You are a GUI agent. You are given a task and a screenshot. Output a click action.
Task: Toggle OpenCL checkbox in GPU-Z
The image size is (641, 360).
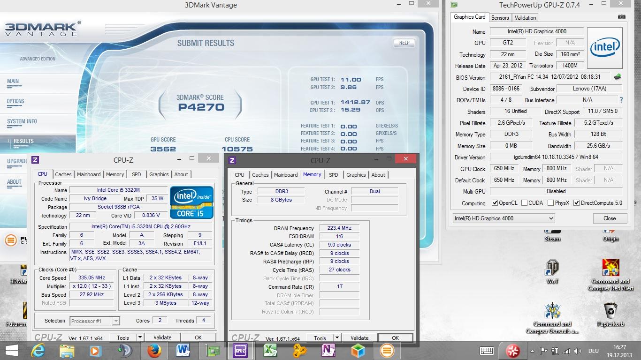[495, 203]
